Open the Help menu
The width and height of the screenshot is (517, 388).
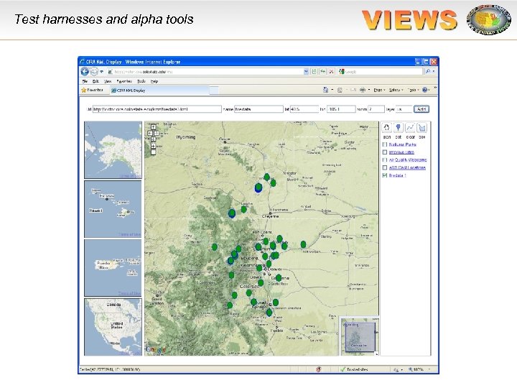pos(154,81)
